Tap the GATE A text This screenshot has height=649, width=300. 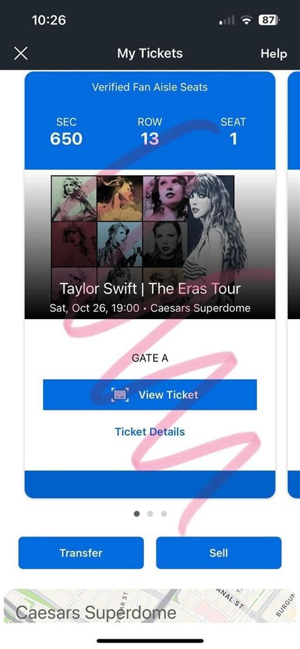pyautogui.click(x=150, y=358)
